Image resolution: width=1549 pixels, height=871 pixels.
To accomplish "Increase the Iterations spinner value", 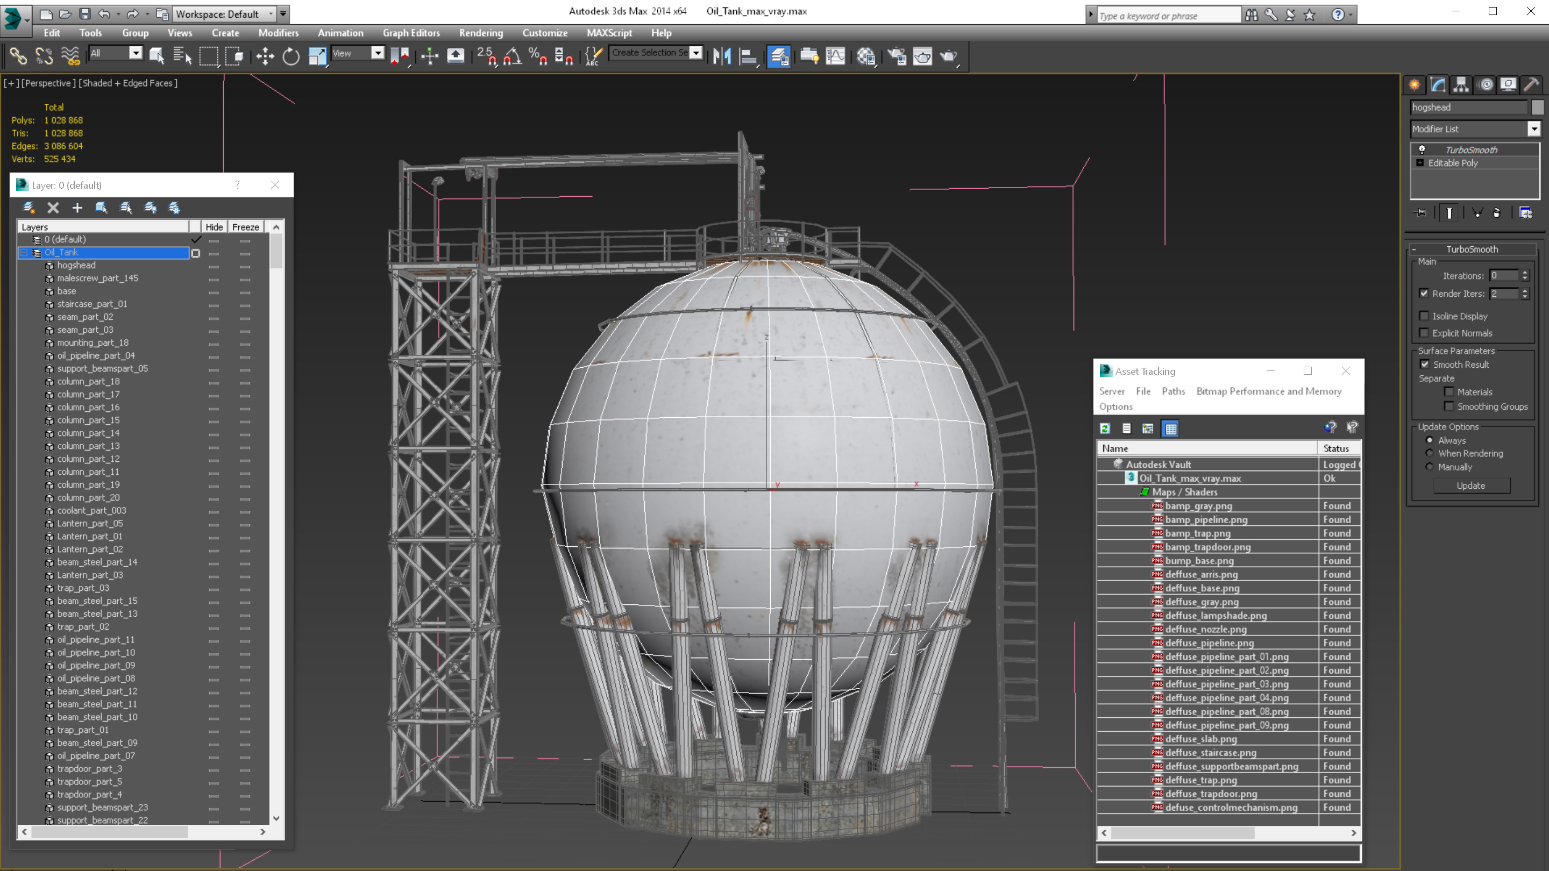I will pos(1525,272).
